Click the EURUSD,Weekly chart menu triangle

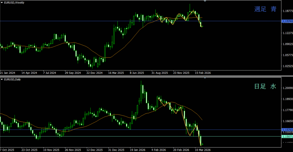coord(2,3)
